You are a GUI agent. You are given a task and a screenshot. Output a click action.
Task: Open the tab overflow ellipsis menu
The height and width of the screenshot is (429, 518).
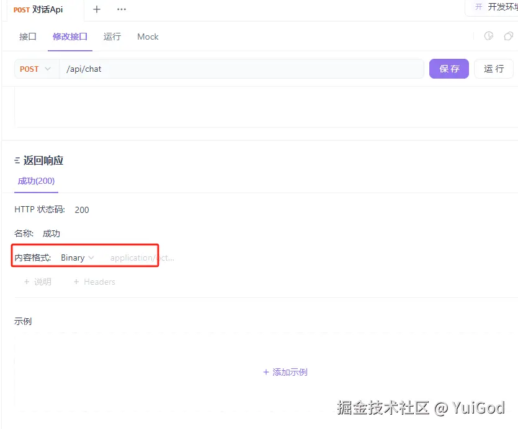pos(121,9)
